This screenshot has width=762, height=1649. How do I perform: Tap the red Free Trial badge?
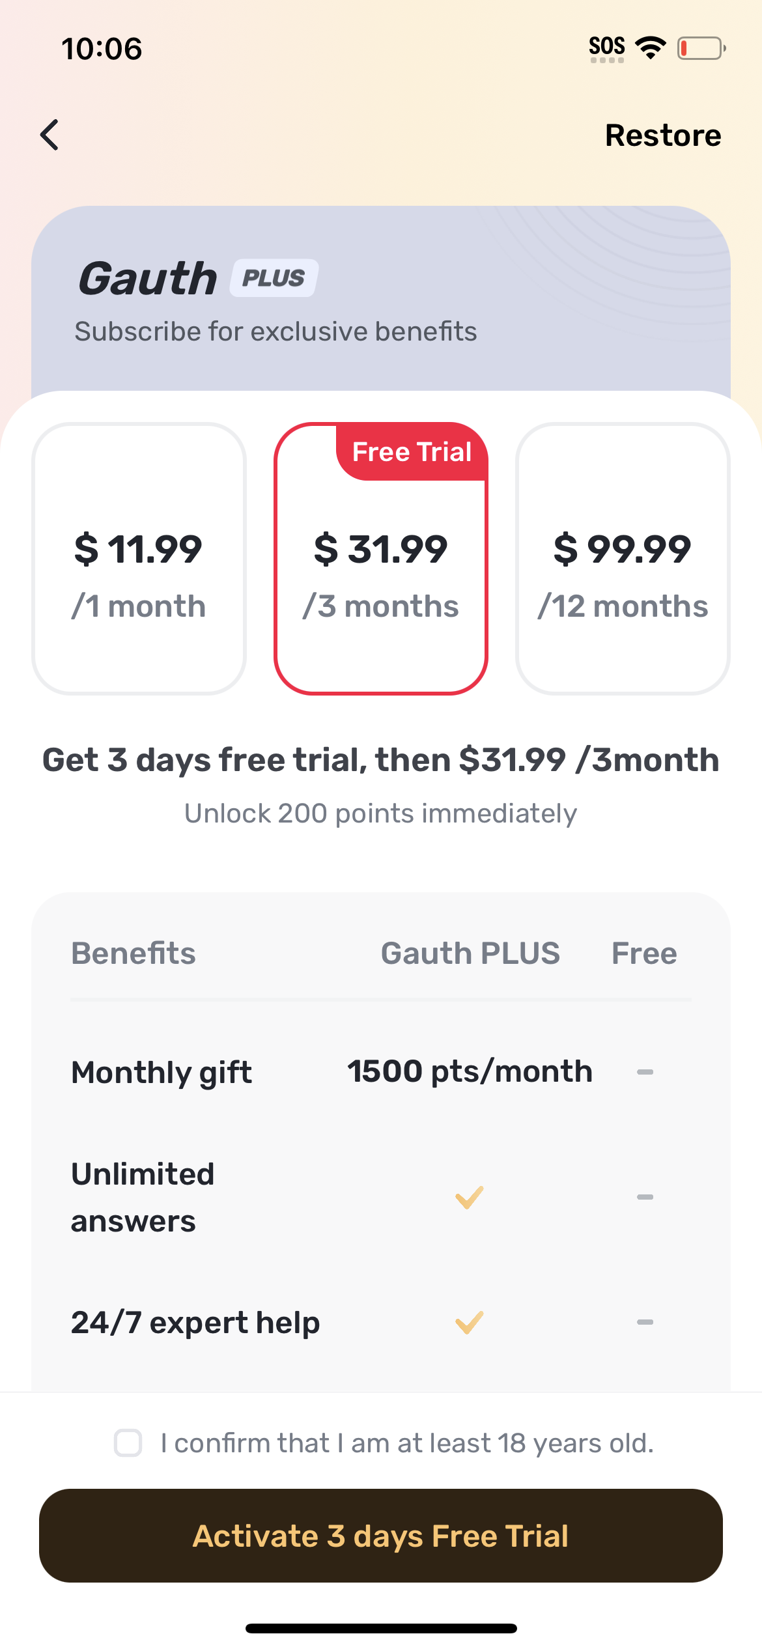point(412,452)
